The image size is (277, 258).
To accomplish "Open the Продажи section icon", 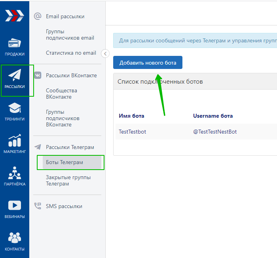I will point(15,44).
